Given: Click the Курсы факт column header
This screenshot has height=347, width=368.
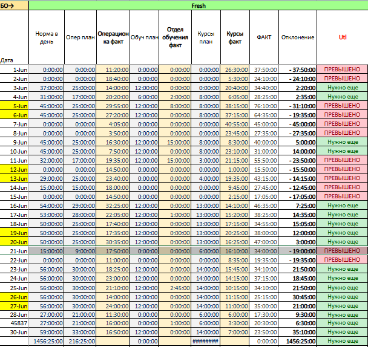Looking at the screenshot, I should tap(235, 37).
